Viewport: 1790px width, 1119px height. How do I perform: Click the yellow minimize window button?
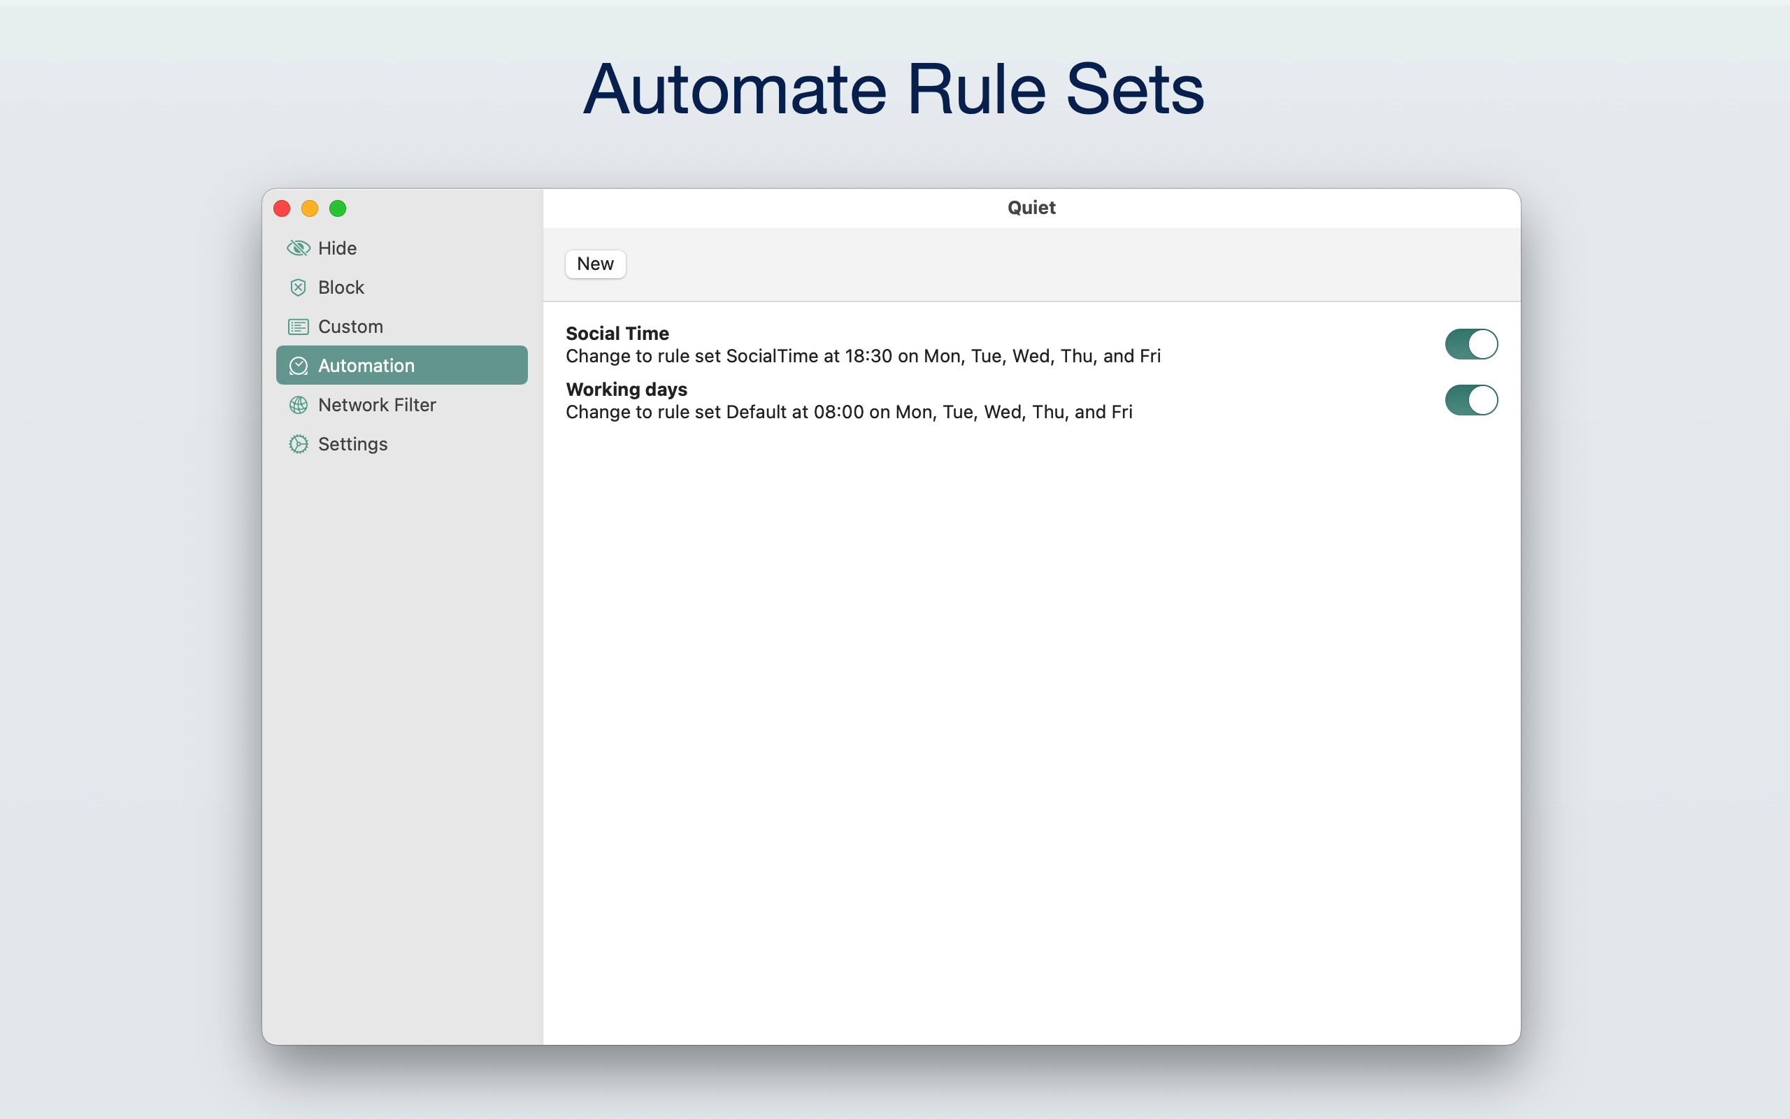(309, 208)
